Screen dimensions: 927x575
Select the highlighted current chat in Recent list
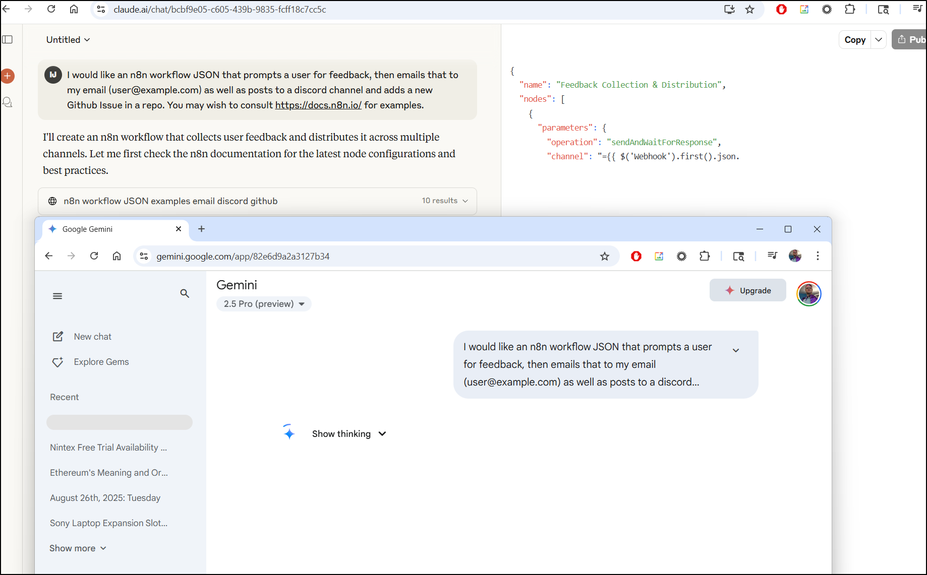point(120,422)
